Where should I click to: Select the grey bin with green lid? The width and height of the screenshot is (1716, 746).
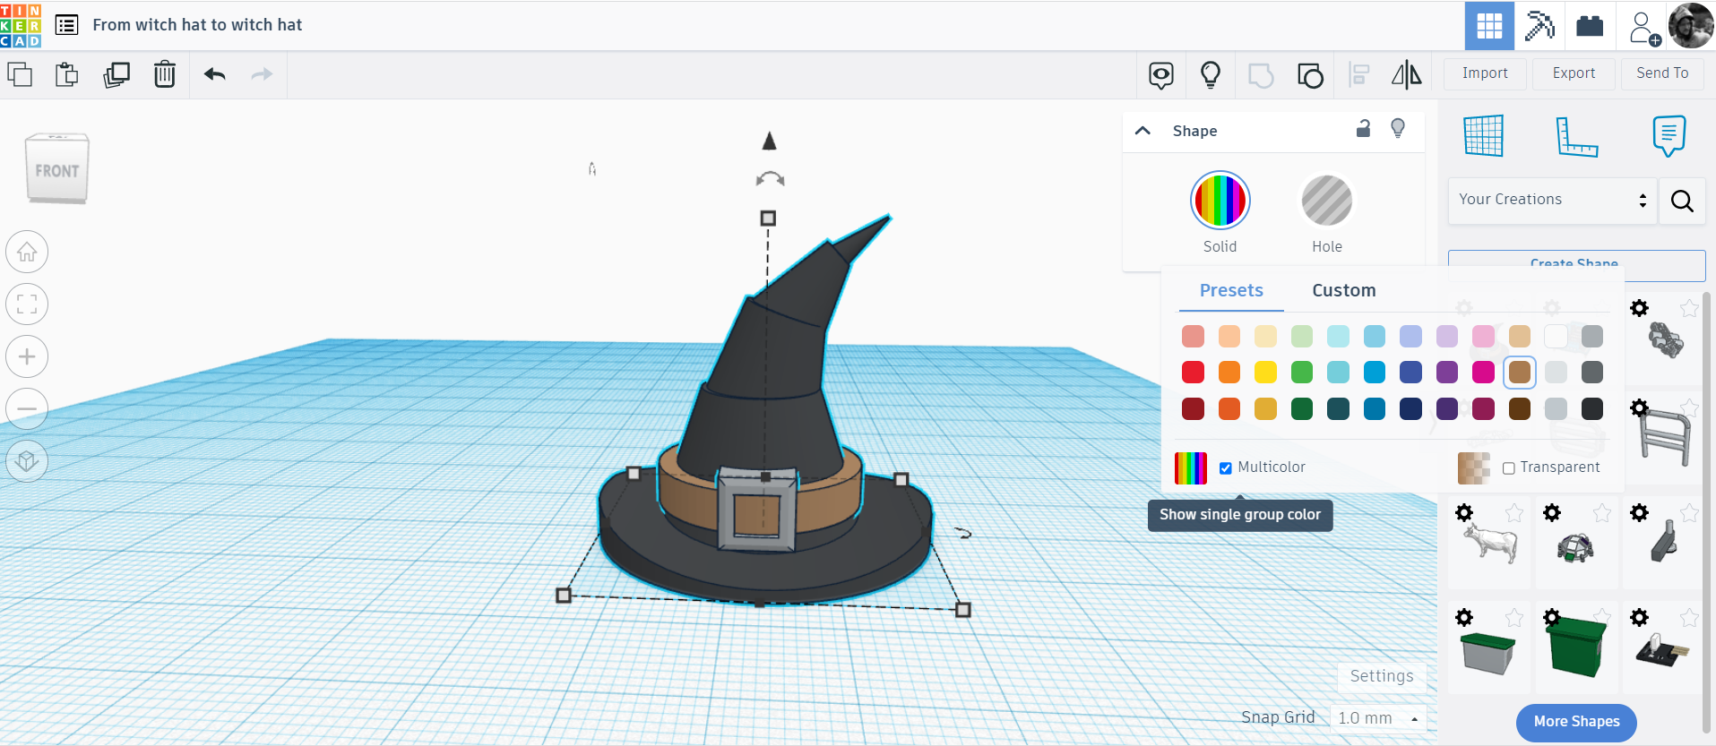pyautogui.click(x=1487, y=653)
